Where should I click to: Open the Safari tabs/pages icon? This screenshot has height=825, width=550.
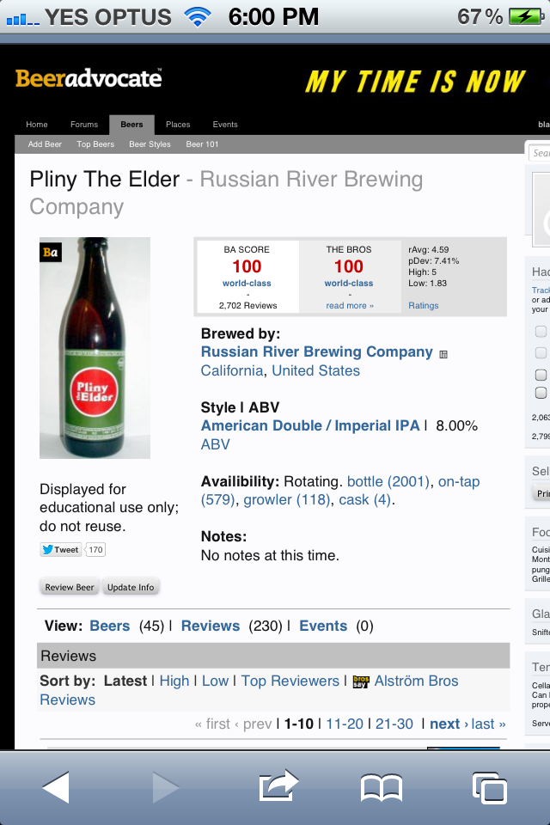coord(489,786)
